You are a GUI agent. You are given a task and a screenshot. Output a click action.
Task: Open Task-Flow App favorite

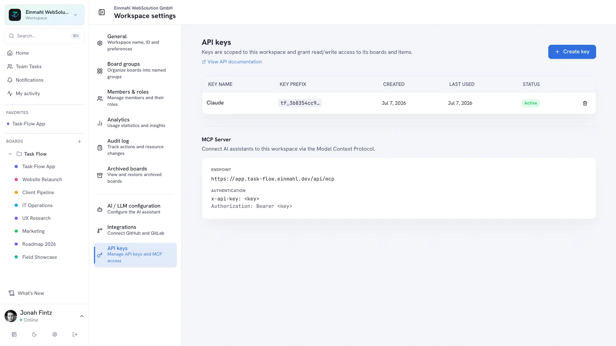point(44,124)
